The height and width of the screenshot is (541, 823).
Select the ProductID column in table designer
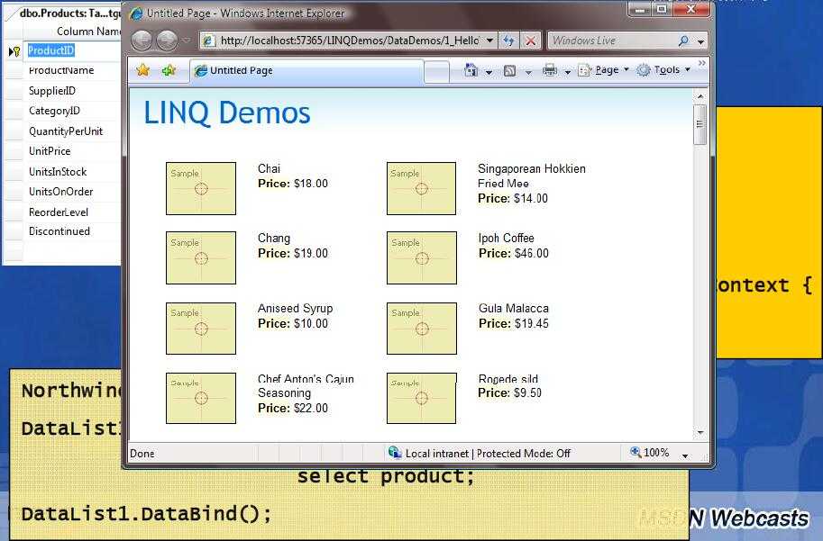50,50
